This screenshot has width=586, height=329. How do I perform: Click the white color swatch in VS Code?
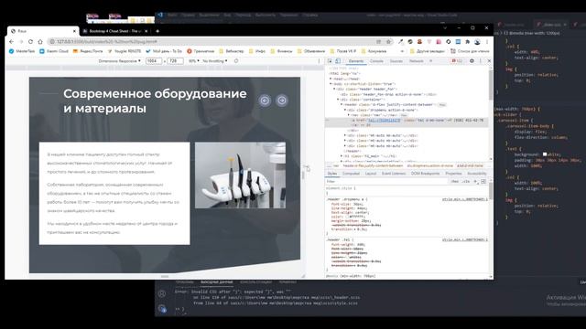545,154
